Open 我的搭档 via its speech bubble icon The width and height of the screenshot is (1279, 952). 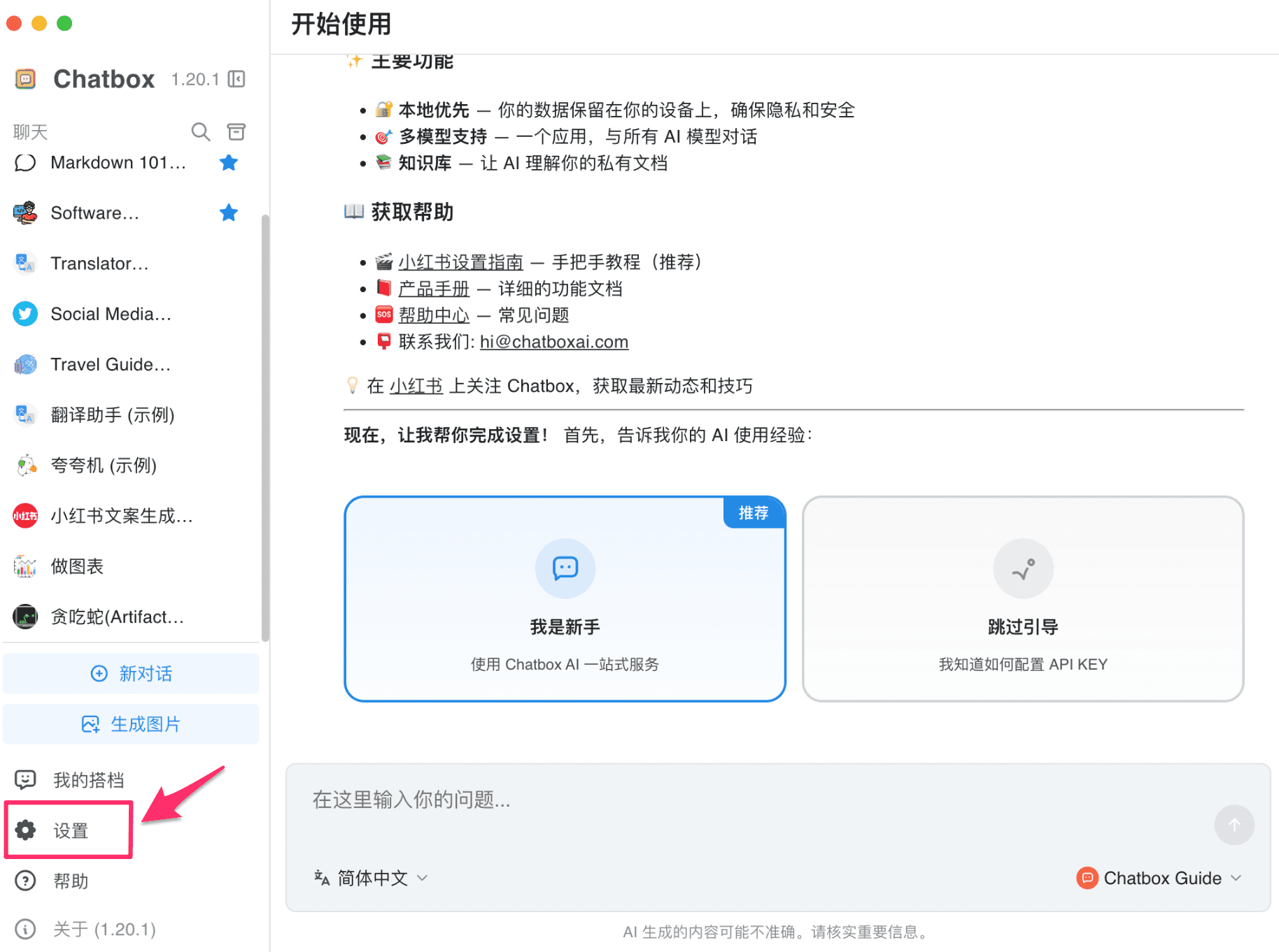coord(25,779)
